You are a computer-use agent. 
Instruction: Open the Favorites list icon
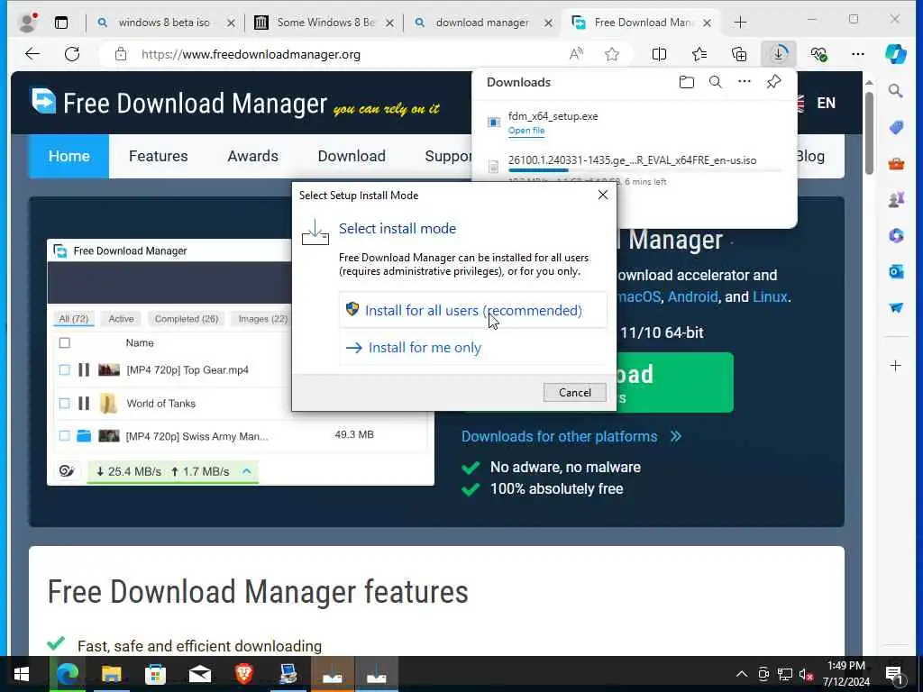(x=699, y=54)
